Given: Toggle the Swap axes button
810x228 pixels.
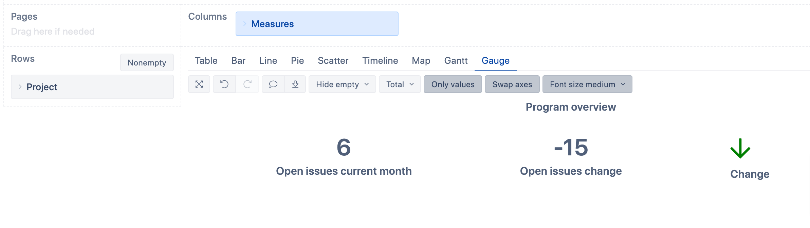Looking at the screenshot, I should point(512,84).
